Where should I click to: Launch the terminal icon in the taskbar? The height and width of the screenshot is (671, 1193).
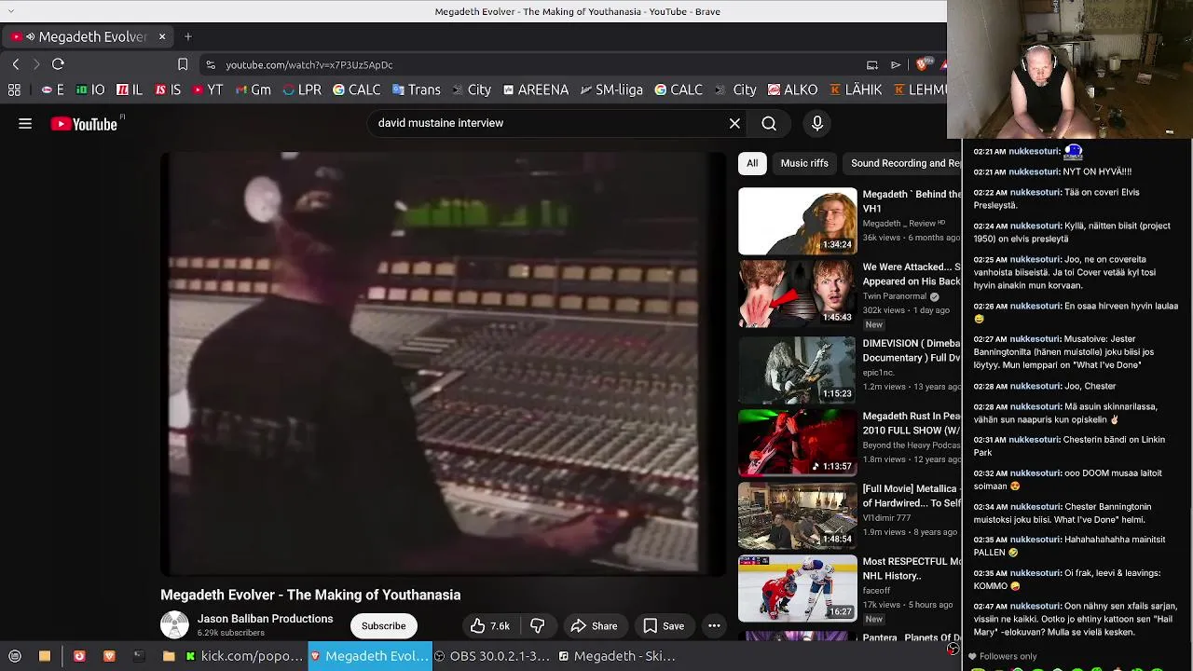138,656
